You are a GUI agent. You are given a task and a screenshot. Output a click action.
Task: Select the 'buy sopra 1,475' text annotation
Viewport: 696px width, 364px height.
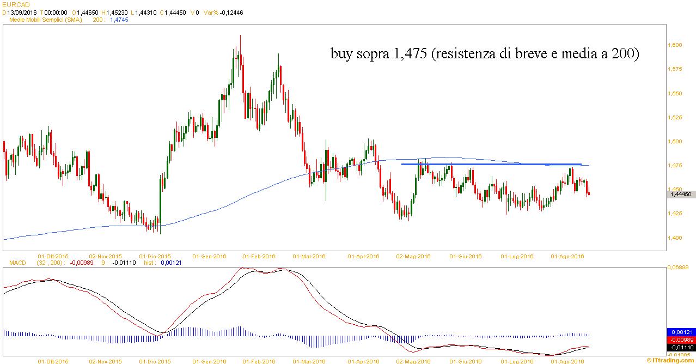pos(484,54)
